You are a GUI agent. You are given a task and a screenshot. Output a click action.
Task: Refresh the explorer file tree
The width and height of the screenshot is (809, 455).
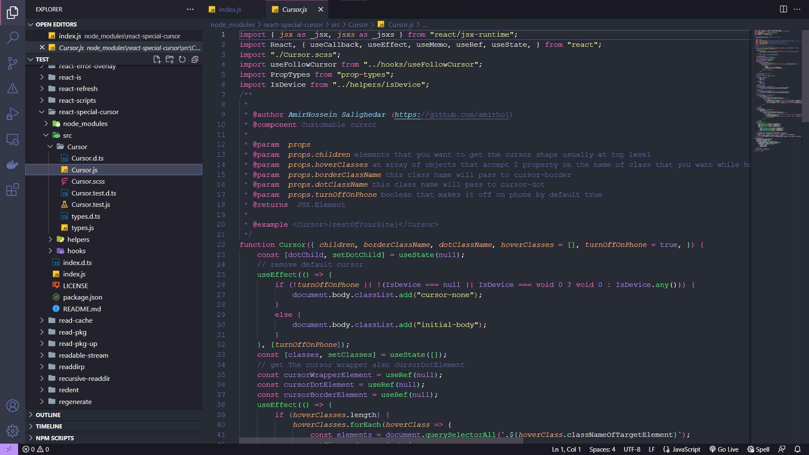coord(182,59)
